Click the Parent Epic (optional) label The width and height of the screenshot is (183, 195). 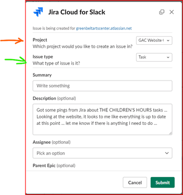pyautogui.click(x=54, y=166)
